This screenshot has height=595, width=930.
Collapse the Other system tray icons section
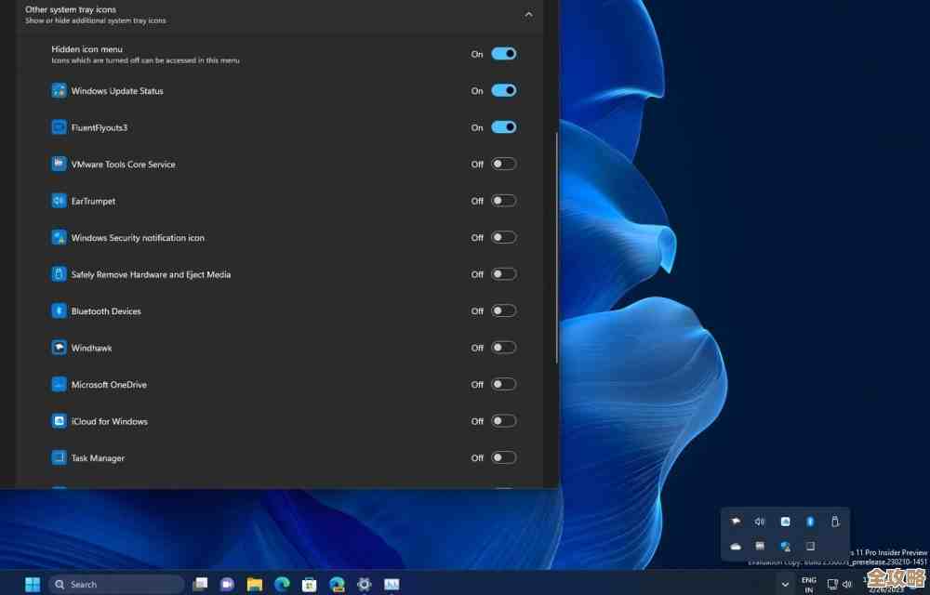point(528,14)
